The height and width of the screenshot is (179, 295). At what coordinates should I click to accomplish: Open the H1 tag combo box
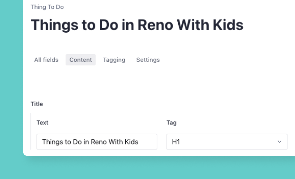pos(227,142)
